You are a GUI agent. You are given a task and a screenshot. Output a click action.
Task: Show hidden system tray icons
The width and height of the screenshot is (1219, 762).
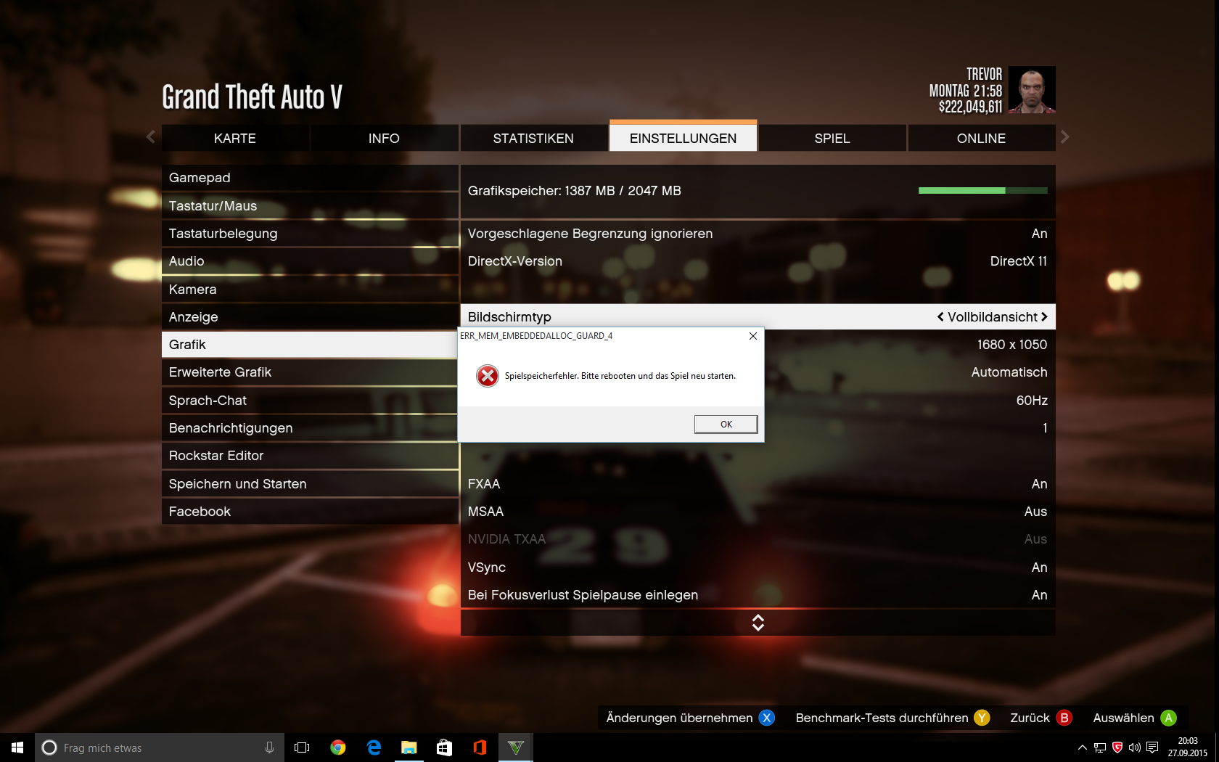(1082, 747)
